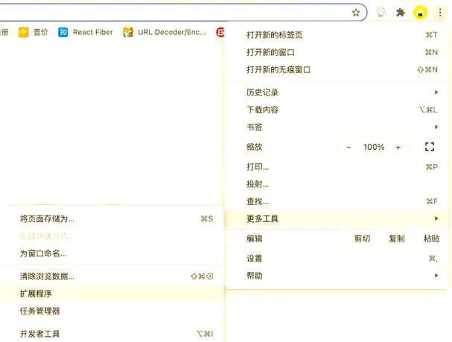Increase zoom with the plus button
452x342 pixels.
pyautogui.click(x=398, y=148)
